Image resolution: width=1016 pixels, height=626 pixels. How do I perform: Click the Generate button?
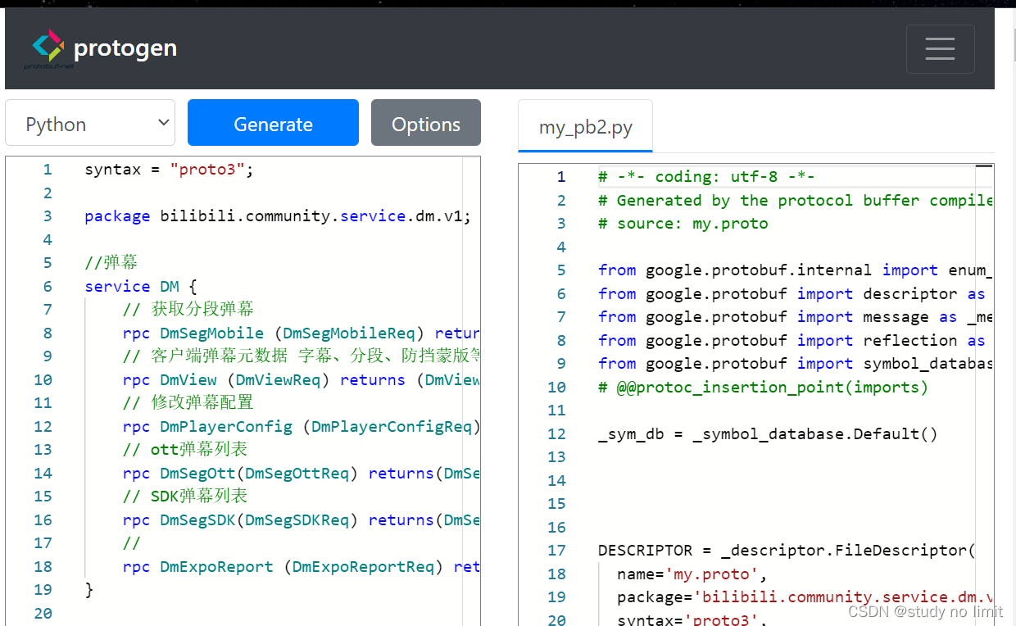tap(273, 123)
